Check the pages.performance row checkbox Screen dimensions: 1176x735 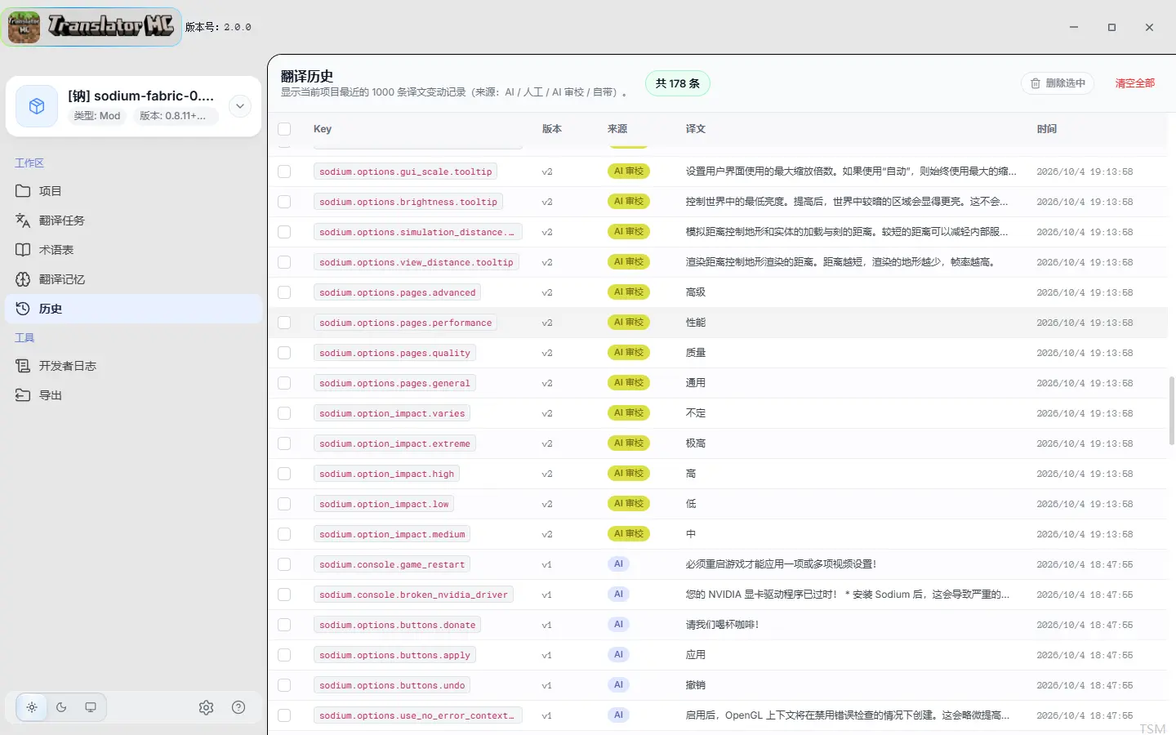(x=284, y=323)
